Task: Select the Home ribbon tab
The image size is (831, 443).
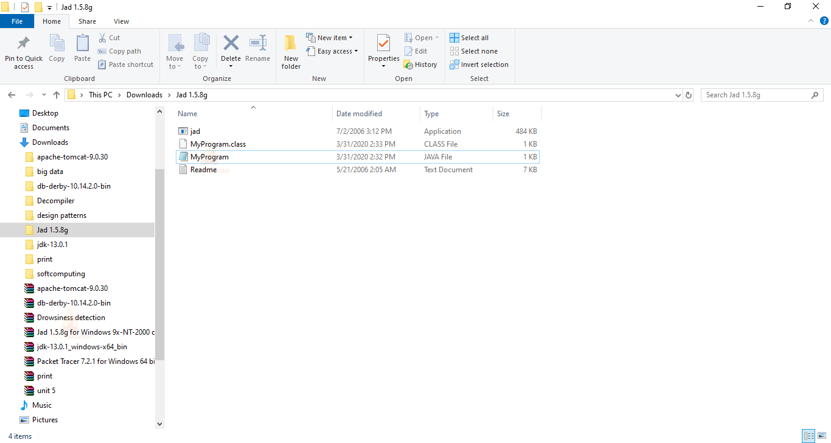Action: 52,21
